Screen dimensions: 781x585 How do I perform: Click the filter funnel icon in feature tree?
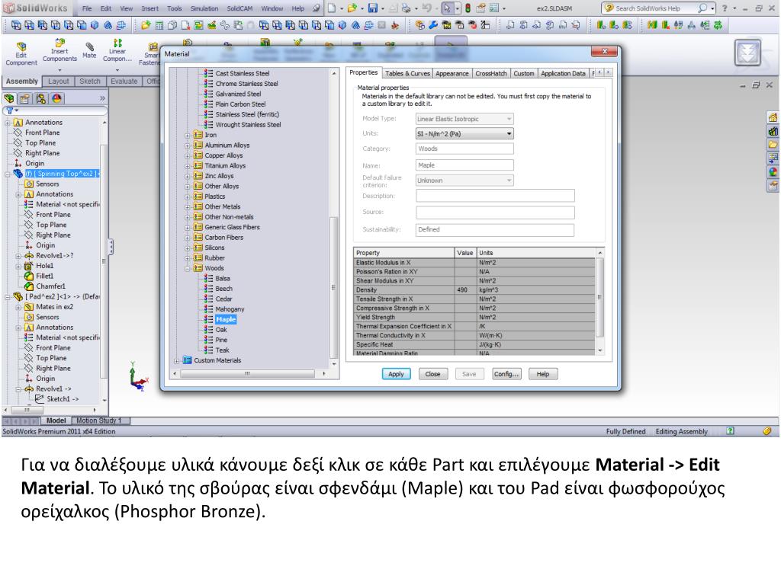[9, 110]
